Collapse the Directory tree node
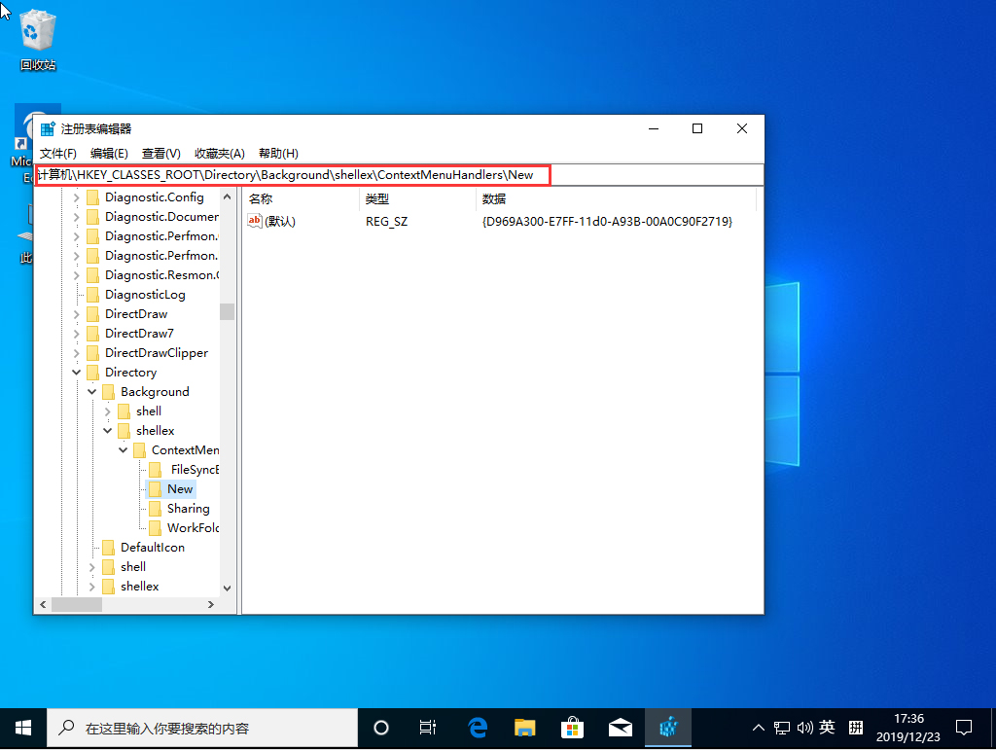This screenshot has height=750, width=996. tap(76, 372)
